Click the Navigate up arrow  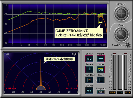tap(121, 8)
